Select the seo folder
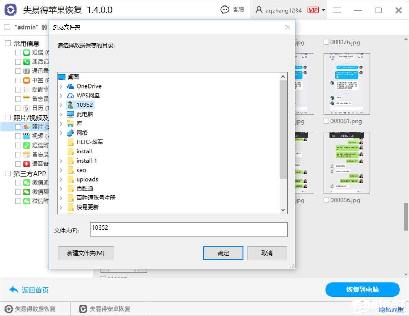 tap(81, 170)
